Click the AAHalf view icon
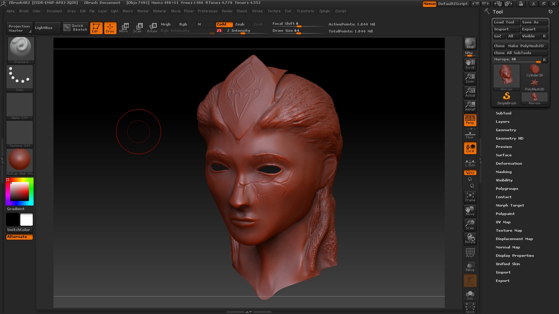The image size is (559, 314). 470,106
